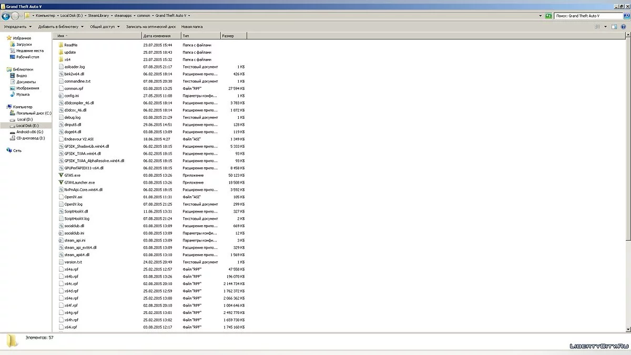Click the vertical scrollbar up arrow
Viewport: 631px width, 355px height.
(x=628, y=35)
